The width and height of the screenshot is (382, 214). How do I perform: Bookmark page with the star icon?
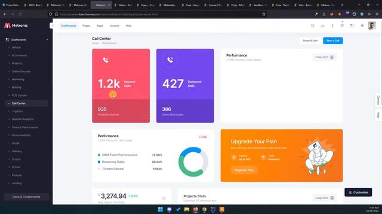[264, 14]
